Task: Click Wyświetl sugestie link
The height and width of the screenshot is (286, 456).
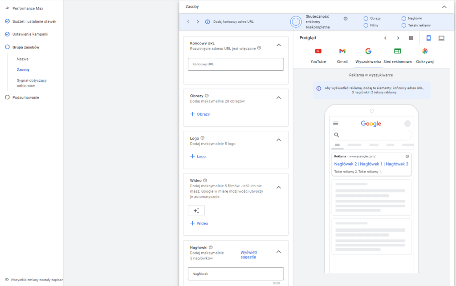Action: point(248,254)
